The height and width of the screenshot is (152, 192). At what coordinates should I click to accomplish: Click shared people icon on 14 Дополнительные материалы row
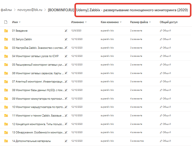click(161, 141)
